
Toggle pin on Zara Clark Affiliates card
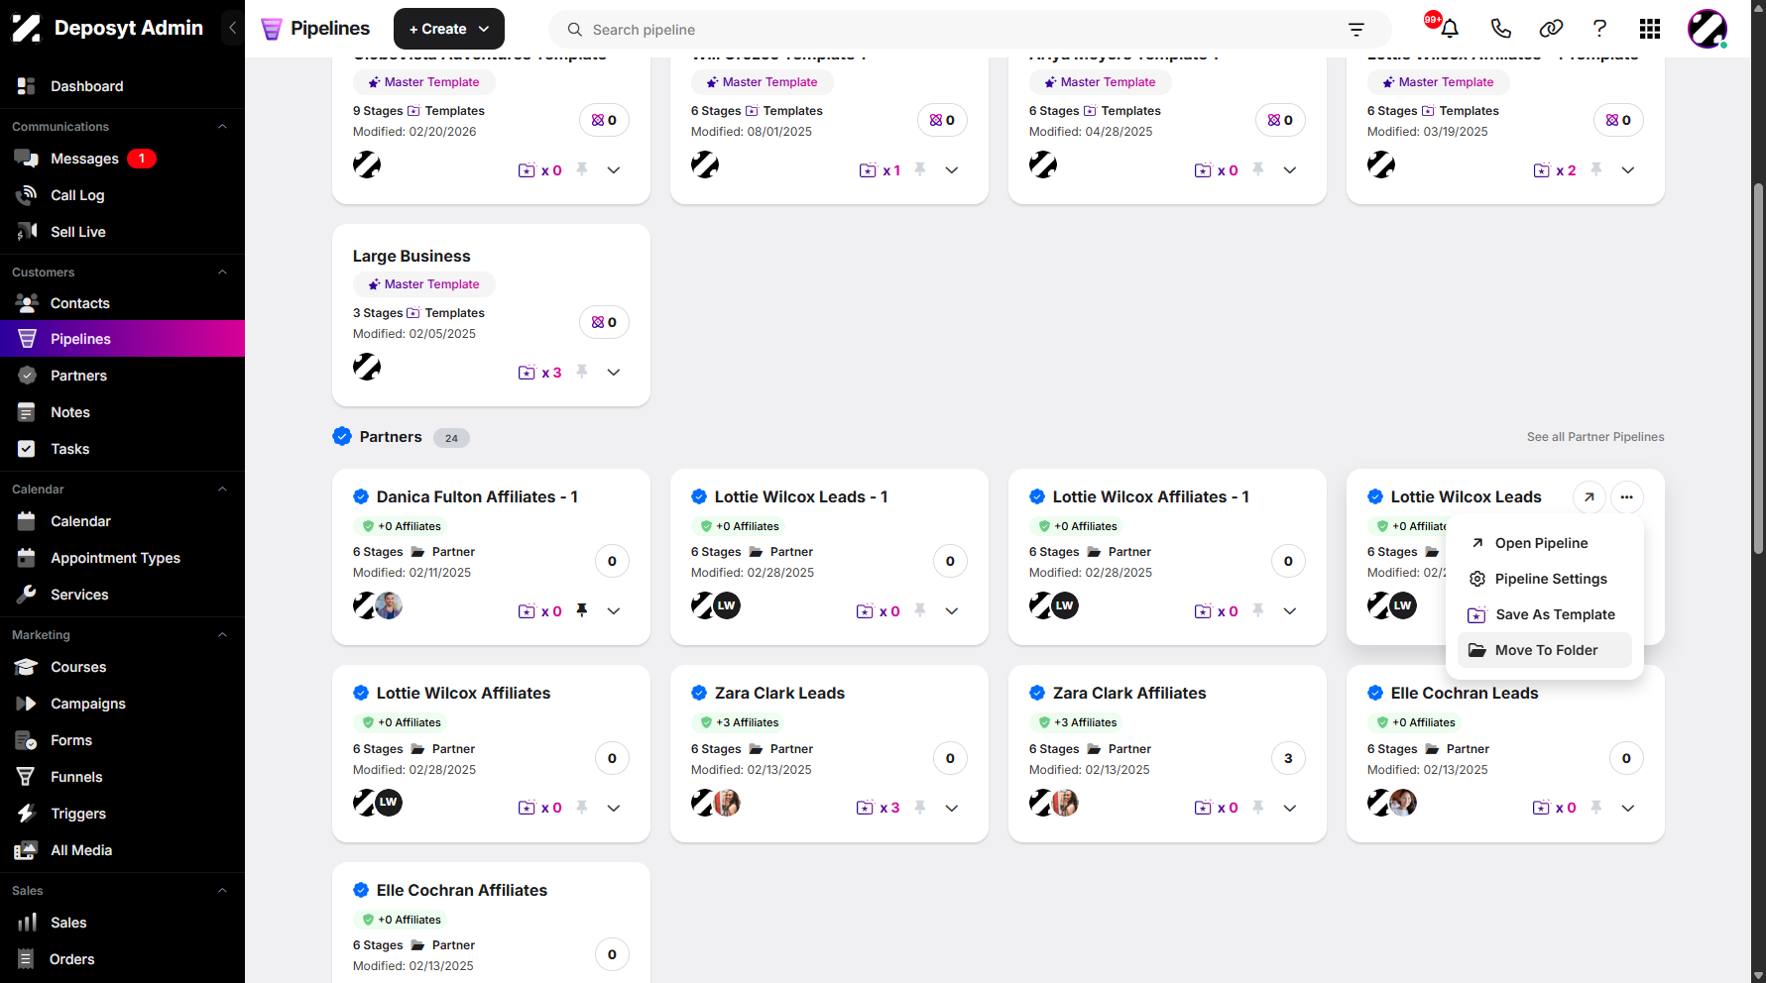point(1258,808)
